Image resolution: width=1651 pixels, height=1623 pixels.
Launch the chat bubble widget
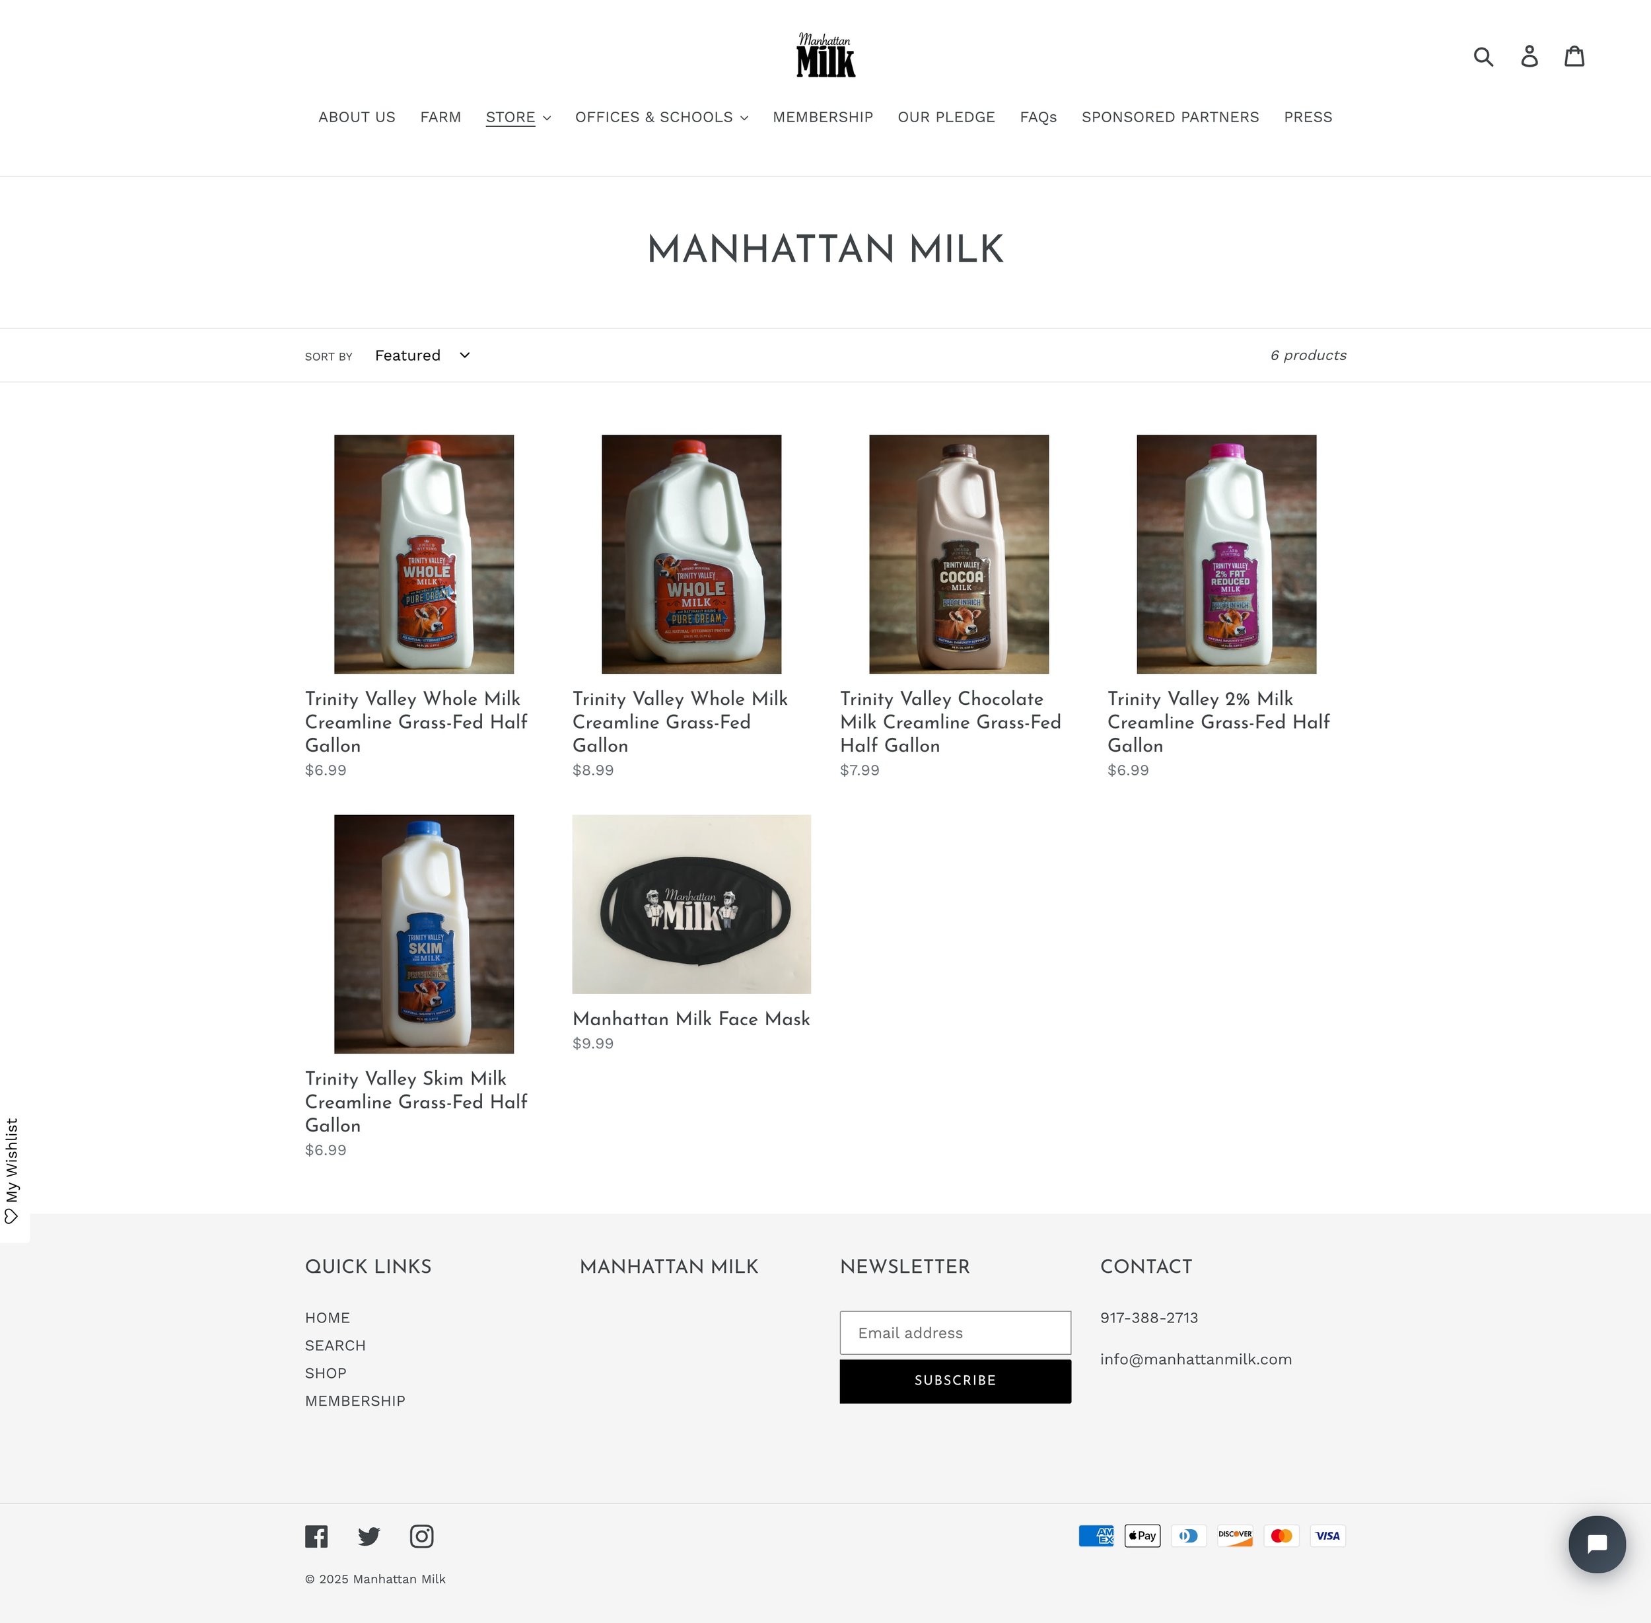click(x=1596, y=1544)
